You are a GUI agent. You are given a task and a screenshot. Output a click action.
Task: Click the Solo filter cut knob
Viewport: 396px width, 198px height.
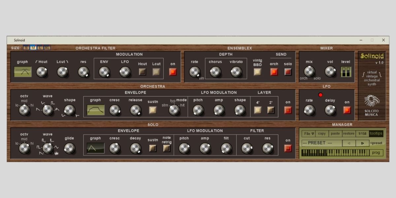point(247,148)
